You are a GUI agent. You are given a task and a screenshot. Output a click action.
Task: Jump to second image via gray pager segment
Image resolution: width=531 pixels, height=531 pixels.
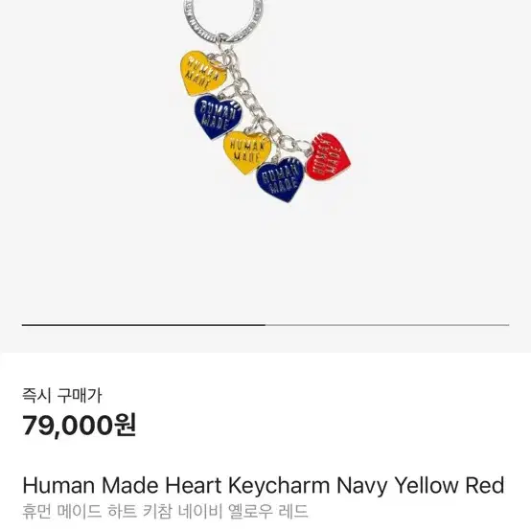point(387,325)
